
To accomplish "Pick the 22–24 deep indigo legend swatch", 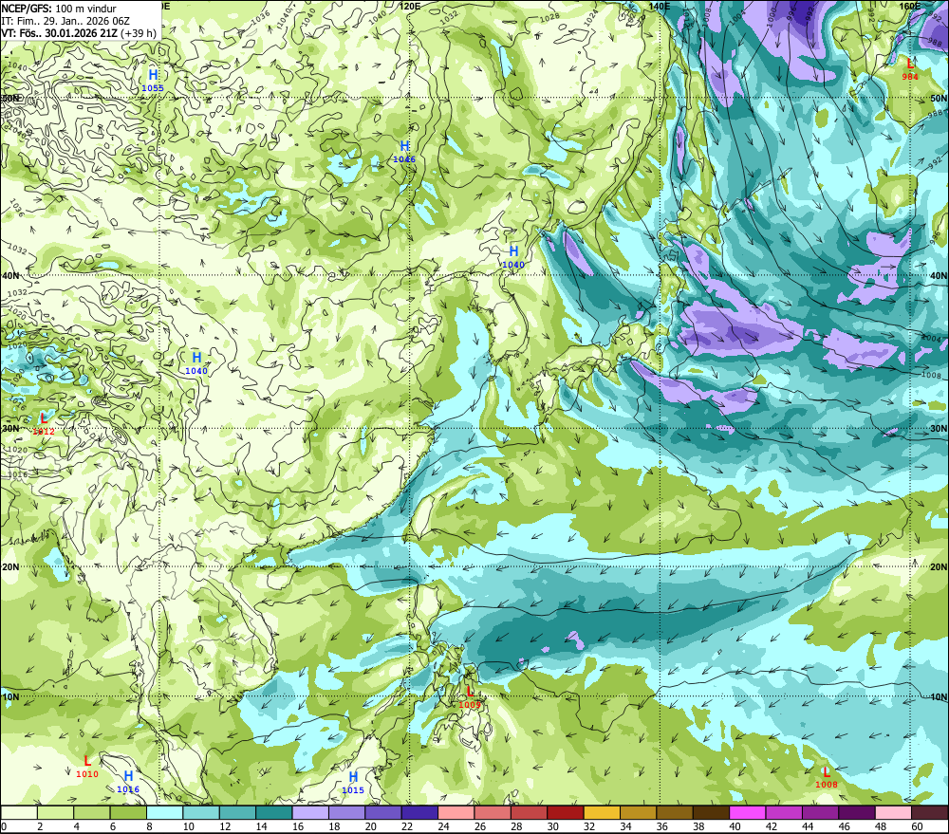I will (420, 813).
